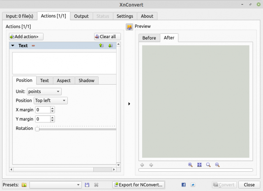The width and height of the screenshot is (263, 191).
Task: Click horizontal scrollbar left arrow
Action: (11, 169)
